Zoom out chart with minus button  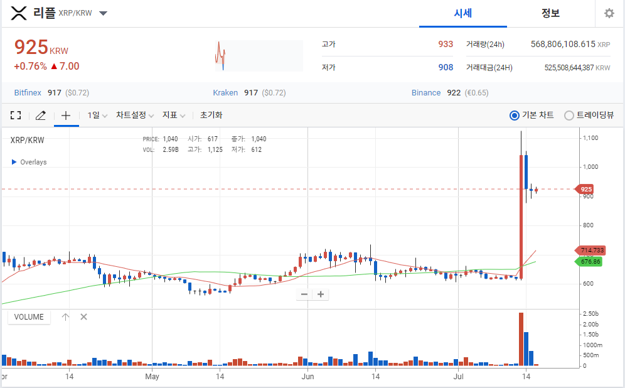coord(304,294)
